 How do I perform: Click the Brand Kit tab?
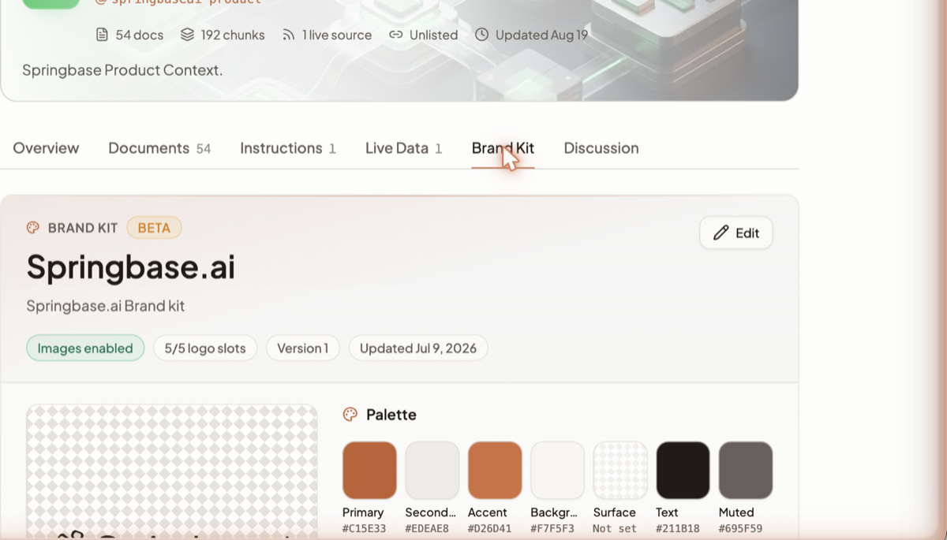[503, 148]
